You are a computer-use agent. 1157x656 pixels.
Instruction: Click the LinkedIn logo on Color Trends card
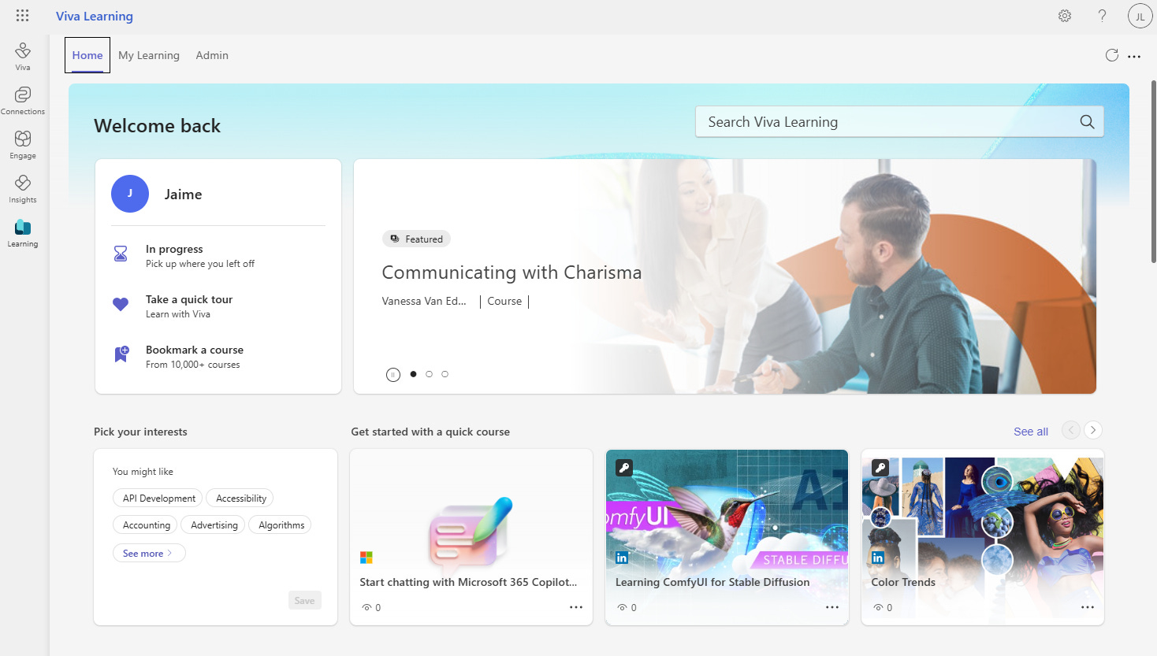pos(878,558)
